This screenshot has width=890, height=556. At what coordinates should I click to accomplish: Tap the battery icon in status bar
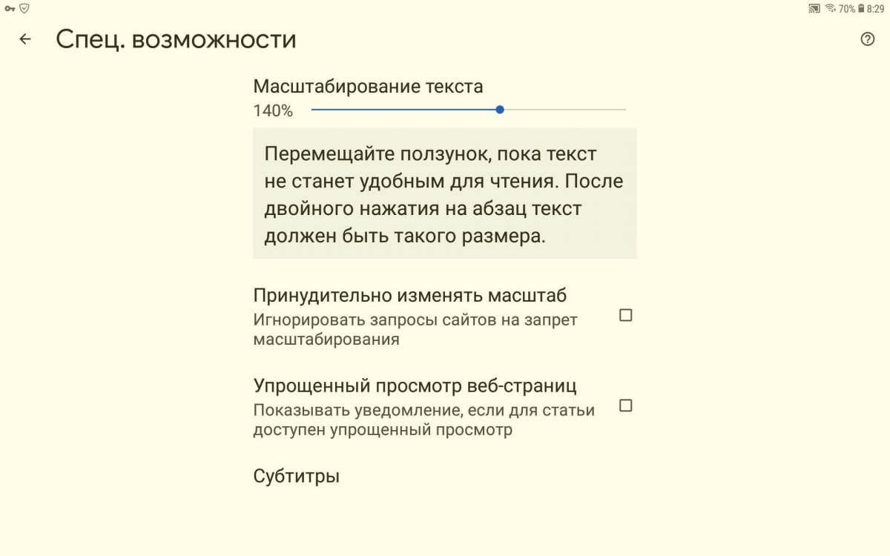coord(861,9)
